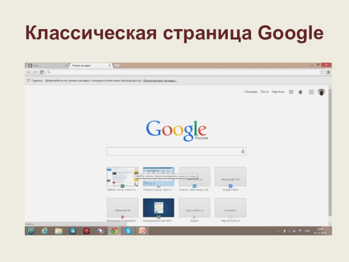Start voice search with microphone icon
Viewport: 349px width, 262px height.
click(x=243, y=152)
